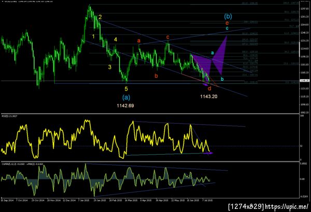Click the "7 Oct 2014" date label
Screen dimensions: 311x212
click(x=22, y=200)
